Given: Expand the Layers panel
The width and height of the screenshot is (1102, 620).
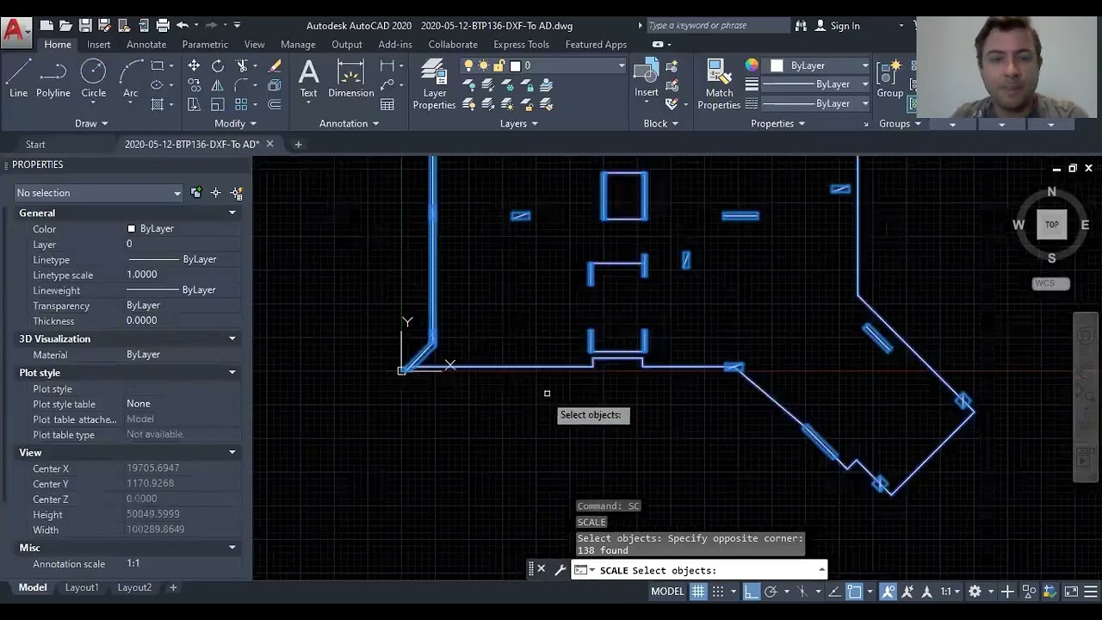Looking at the screenshot, I should (x=519, y=123).
